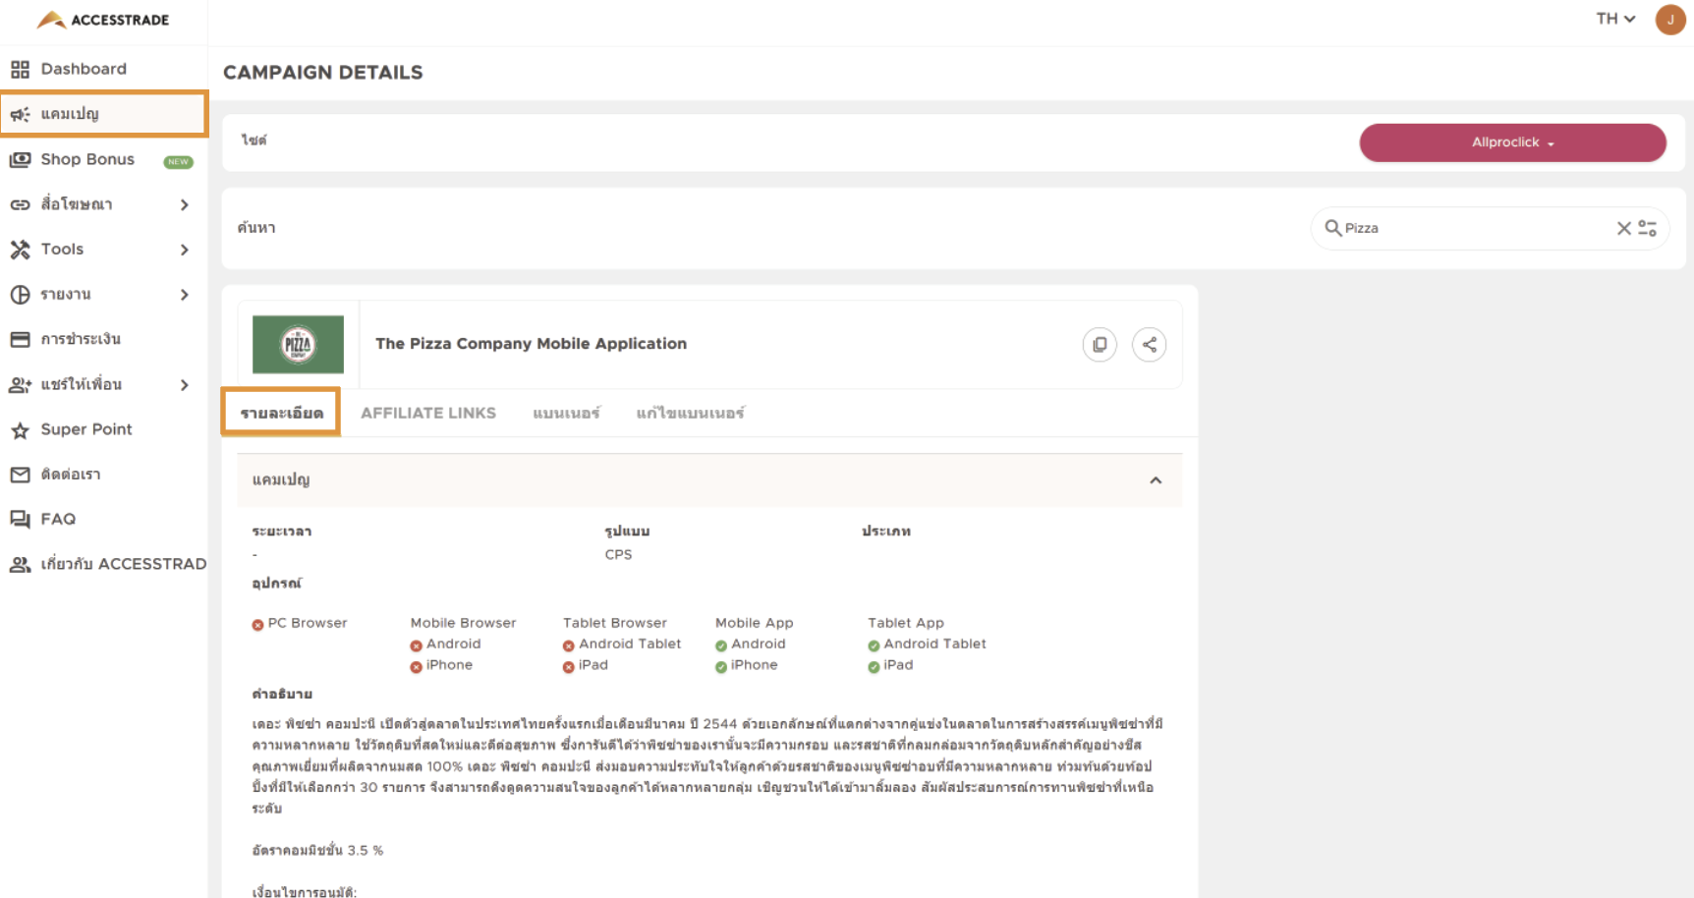Expand the Tools submenu chevron
Viewport: 1694px width, 898px height.
click(184, 250)
